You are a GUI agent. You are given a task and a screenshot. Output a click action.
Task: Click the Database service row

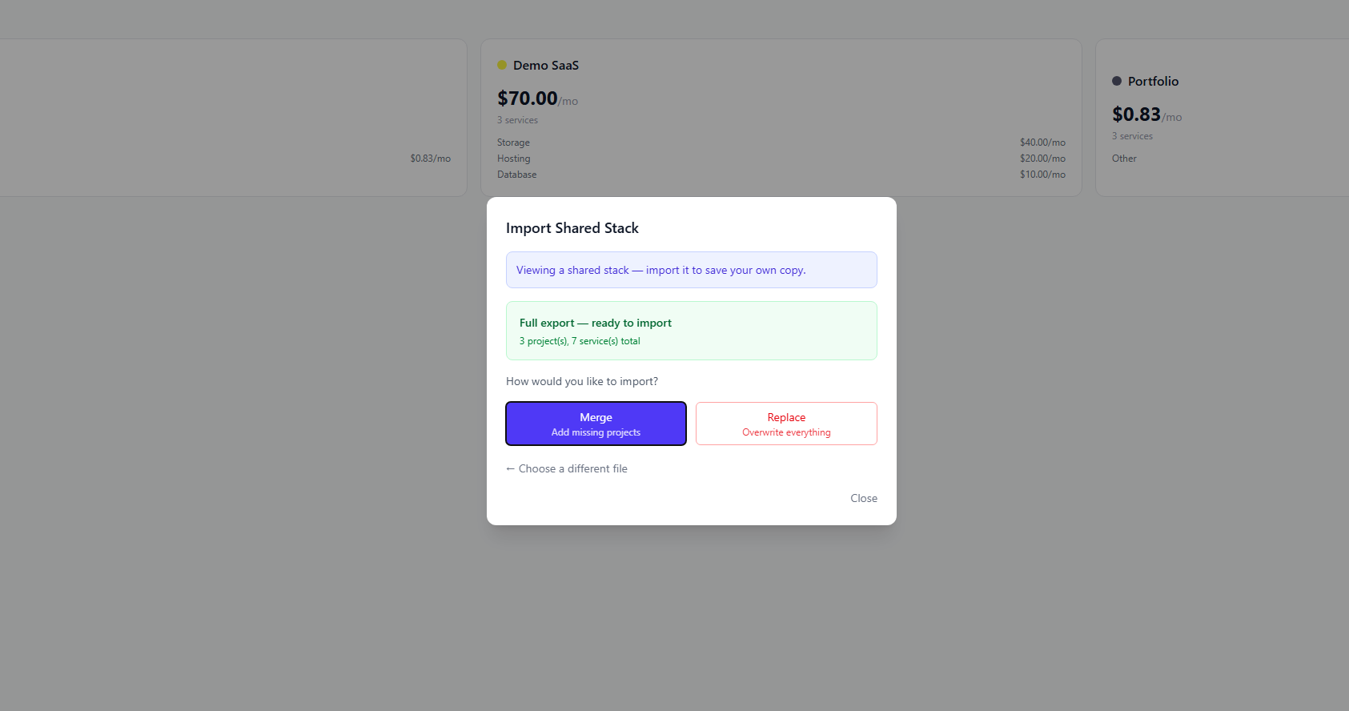(x=516, y=174)
